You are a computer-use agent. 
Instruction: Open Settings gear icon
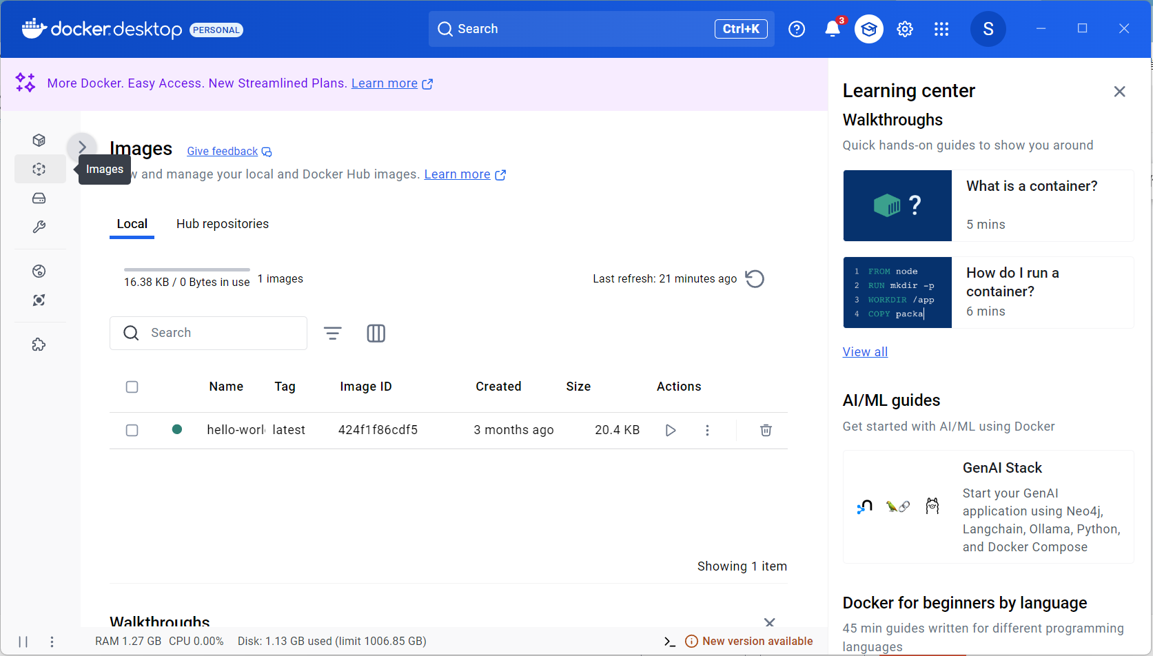[905, 29]
